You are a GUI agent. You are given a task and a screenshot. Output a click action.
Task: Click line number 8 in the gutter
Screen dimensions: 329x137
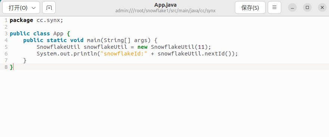(x=6, y=67)
